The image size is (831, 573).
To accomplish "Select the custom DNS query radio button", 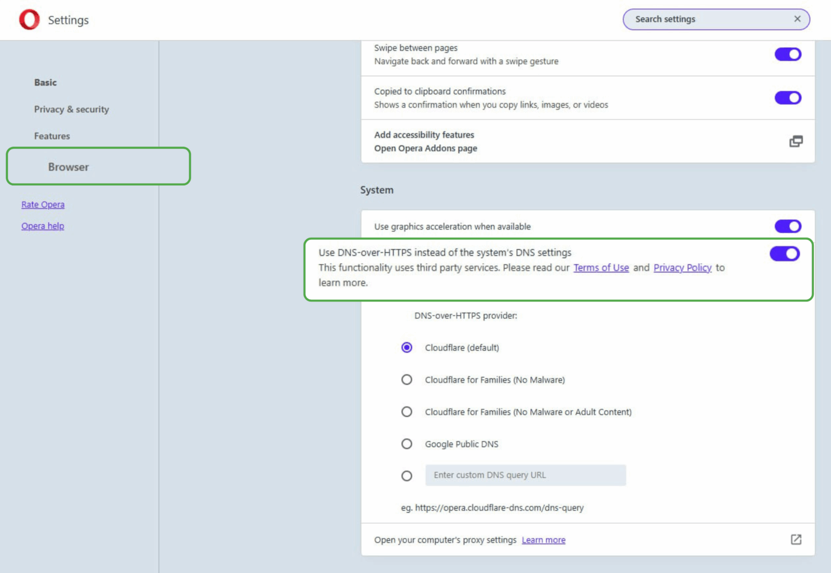I will pyautogui.click(x=407, y=476).
